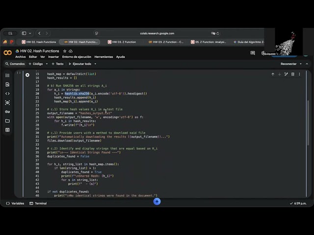
Task: Click the first pinned orange tab icon
Action: click(5, 42)
